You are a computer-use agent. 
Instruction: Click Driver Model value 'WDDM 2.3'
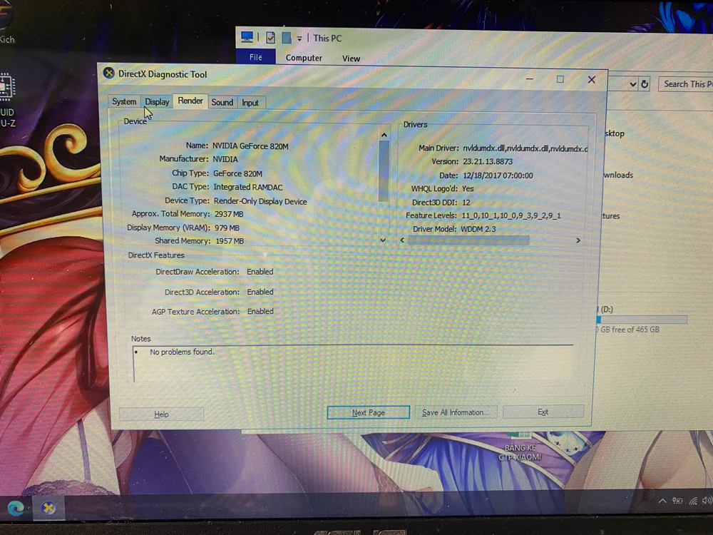pos(478,229)
